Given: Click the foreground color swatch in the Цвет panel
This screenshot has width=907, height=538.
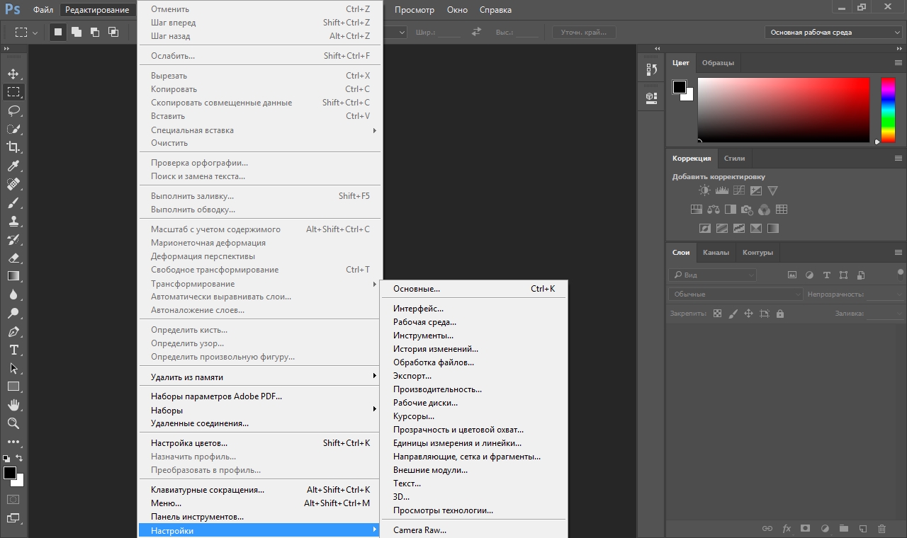Looking at the screenshot, I should click(x=679, y=87).
